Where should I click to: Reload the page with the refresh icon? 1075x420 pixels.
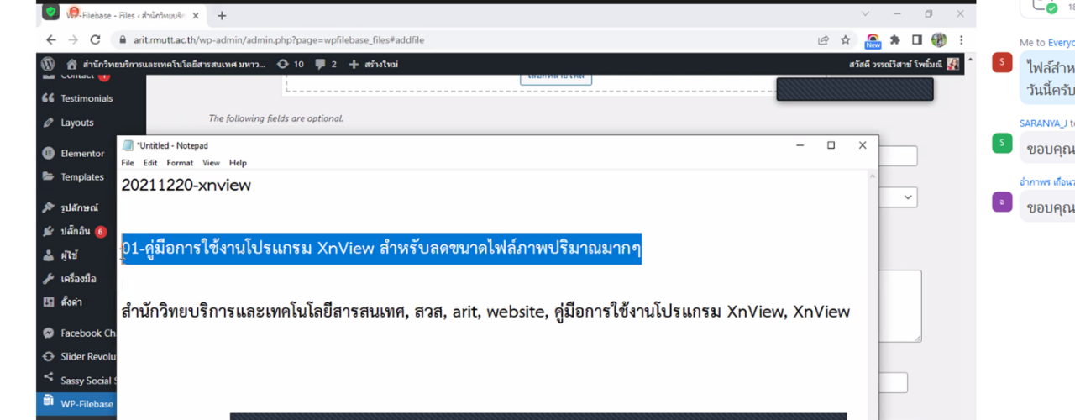[x=95, y=39]
